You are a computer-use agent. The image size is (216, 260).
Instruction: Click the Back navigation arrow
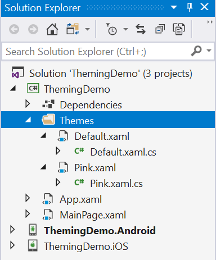(x=14, y=29)
